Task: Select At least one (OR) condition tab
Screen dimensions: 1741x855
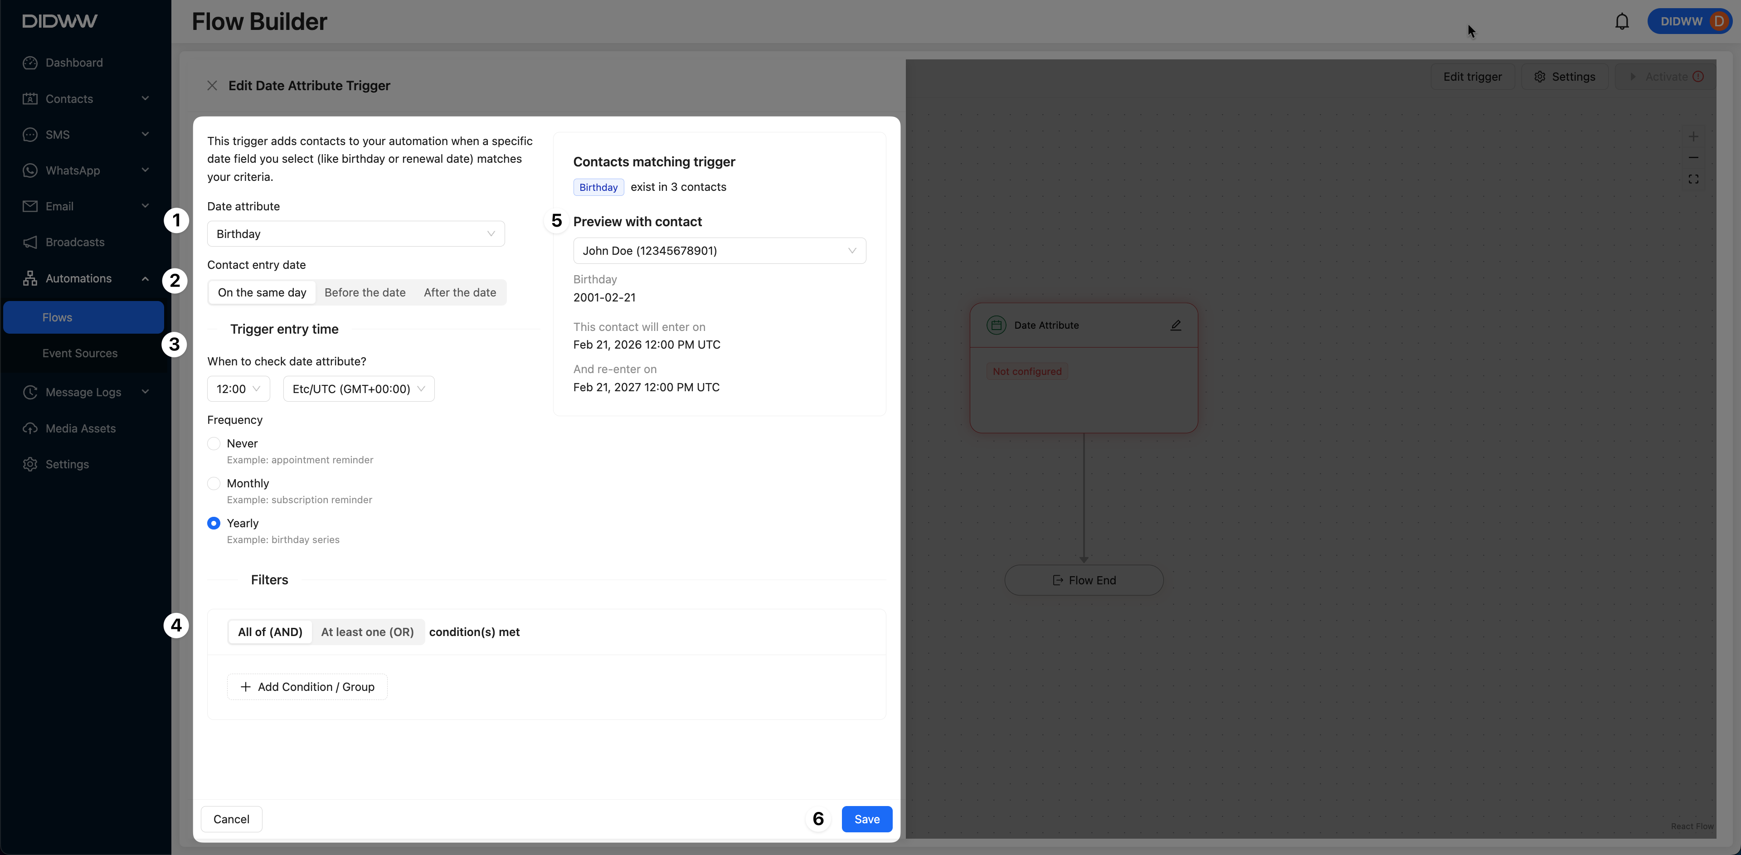Action: [x=367, y=632]
